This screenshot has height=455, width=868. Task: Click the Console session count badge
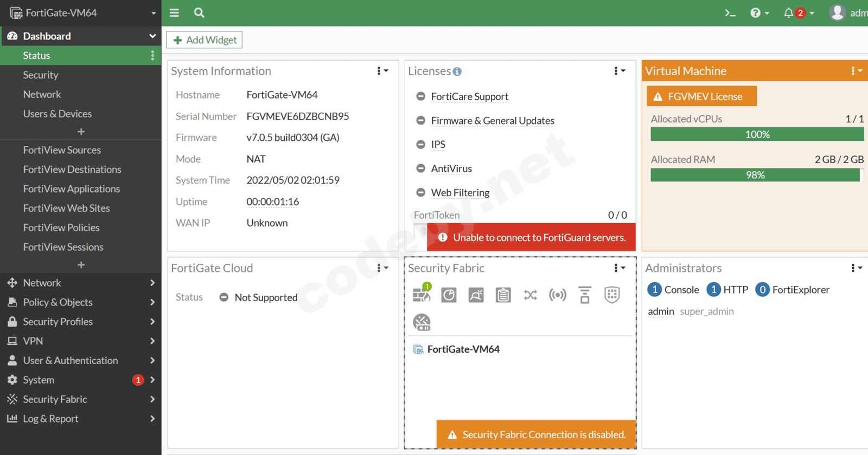click(x=654, y=290)
